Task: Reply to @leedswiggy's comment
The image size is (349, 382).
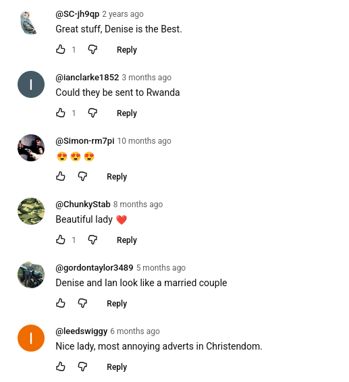Action: coord(117,367)
